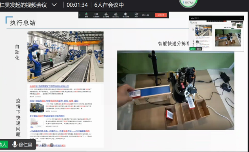The width and height of the screenshot is (249, 152).
Task: Click the share screen icon in the toolbar
Action: [136, 15]
